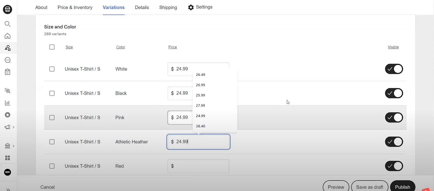
Task: Switch to the Price & Inventory tab
Action: click(75, 7)
